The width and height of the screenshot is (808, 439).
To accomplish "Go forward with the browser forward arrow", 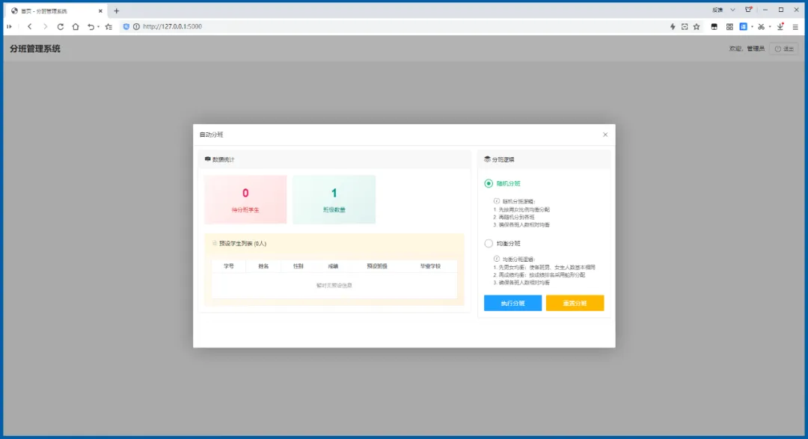I will coord(45,26).
